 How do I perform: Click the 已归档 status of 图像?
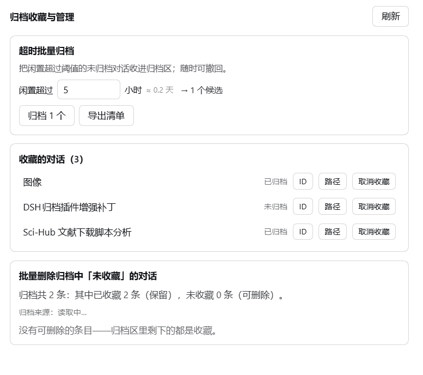pyautogui.click(x=275, y=182)
